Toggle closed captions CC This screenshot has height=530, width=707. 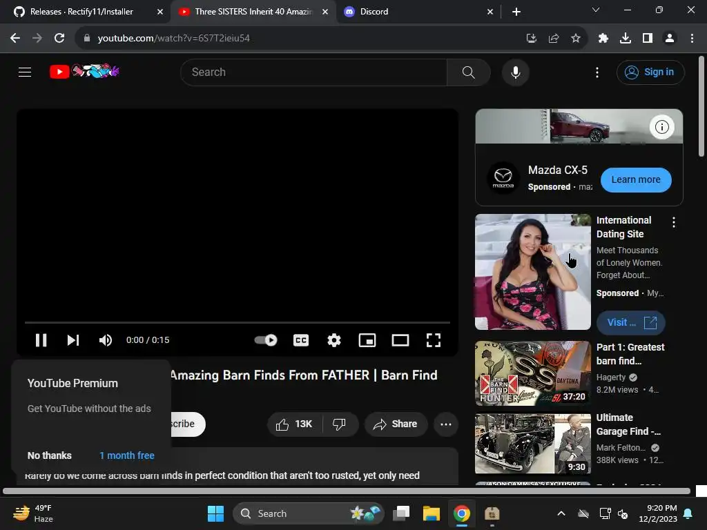click(301, 340)
